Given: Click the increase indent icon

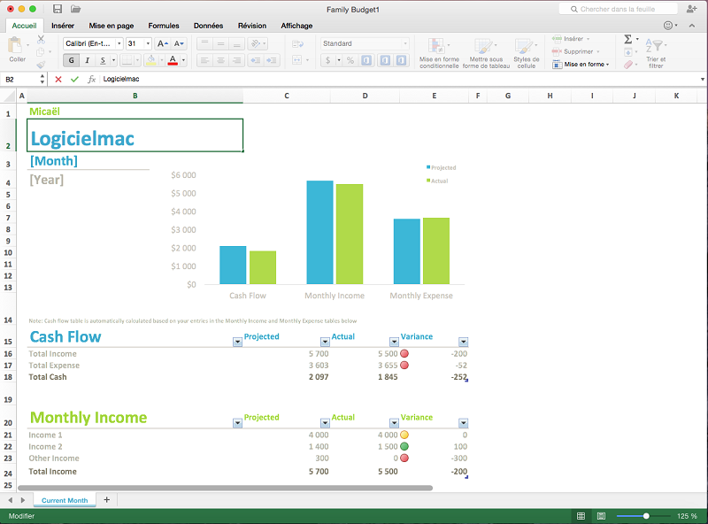Looking at the screenshot, I should [272, 60].
